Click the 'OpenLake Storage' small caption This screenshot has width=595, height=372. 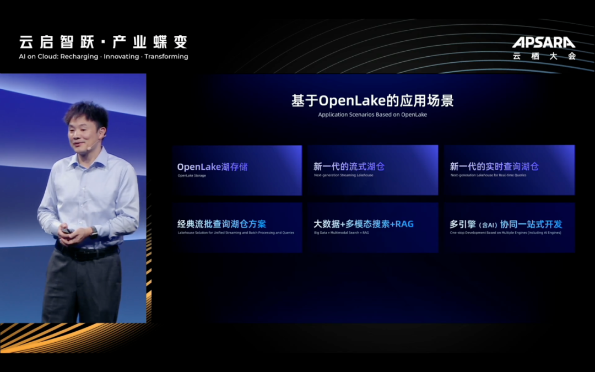(192, 176)
